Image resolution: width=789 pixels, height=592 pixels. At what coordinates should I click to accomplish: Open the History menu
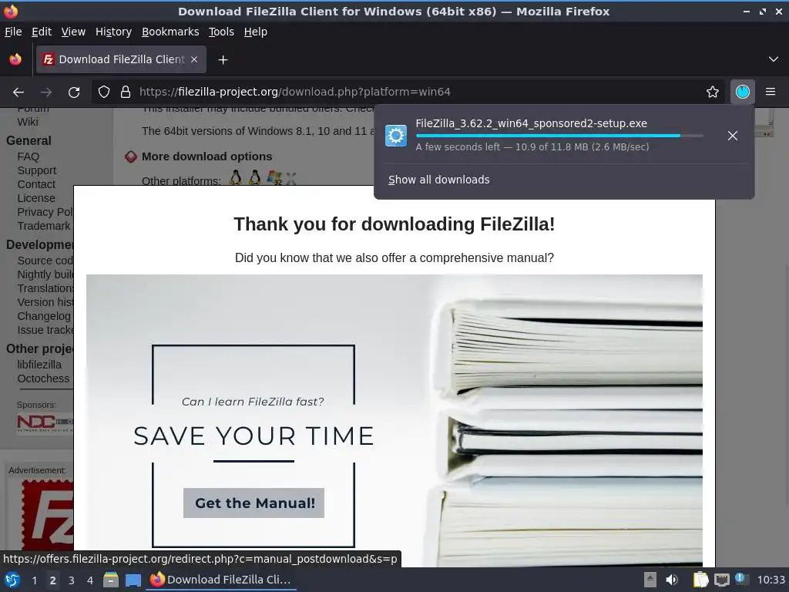113,32
